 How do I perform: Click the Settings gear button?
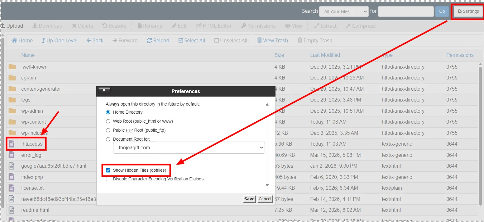coord(468,11)
